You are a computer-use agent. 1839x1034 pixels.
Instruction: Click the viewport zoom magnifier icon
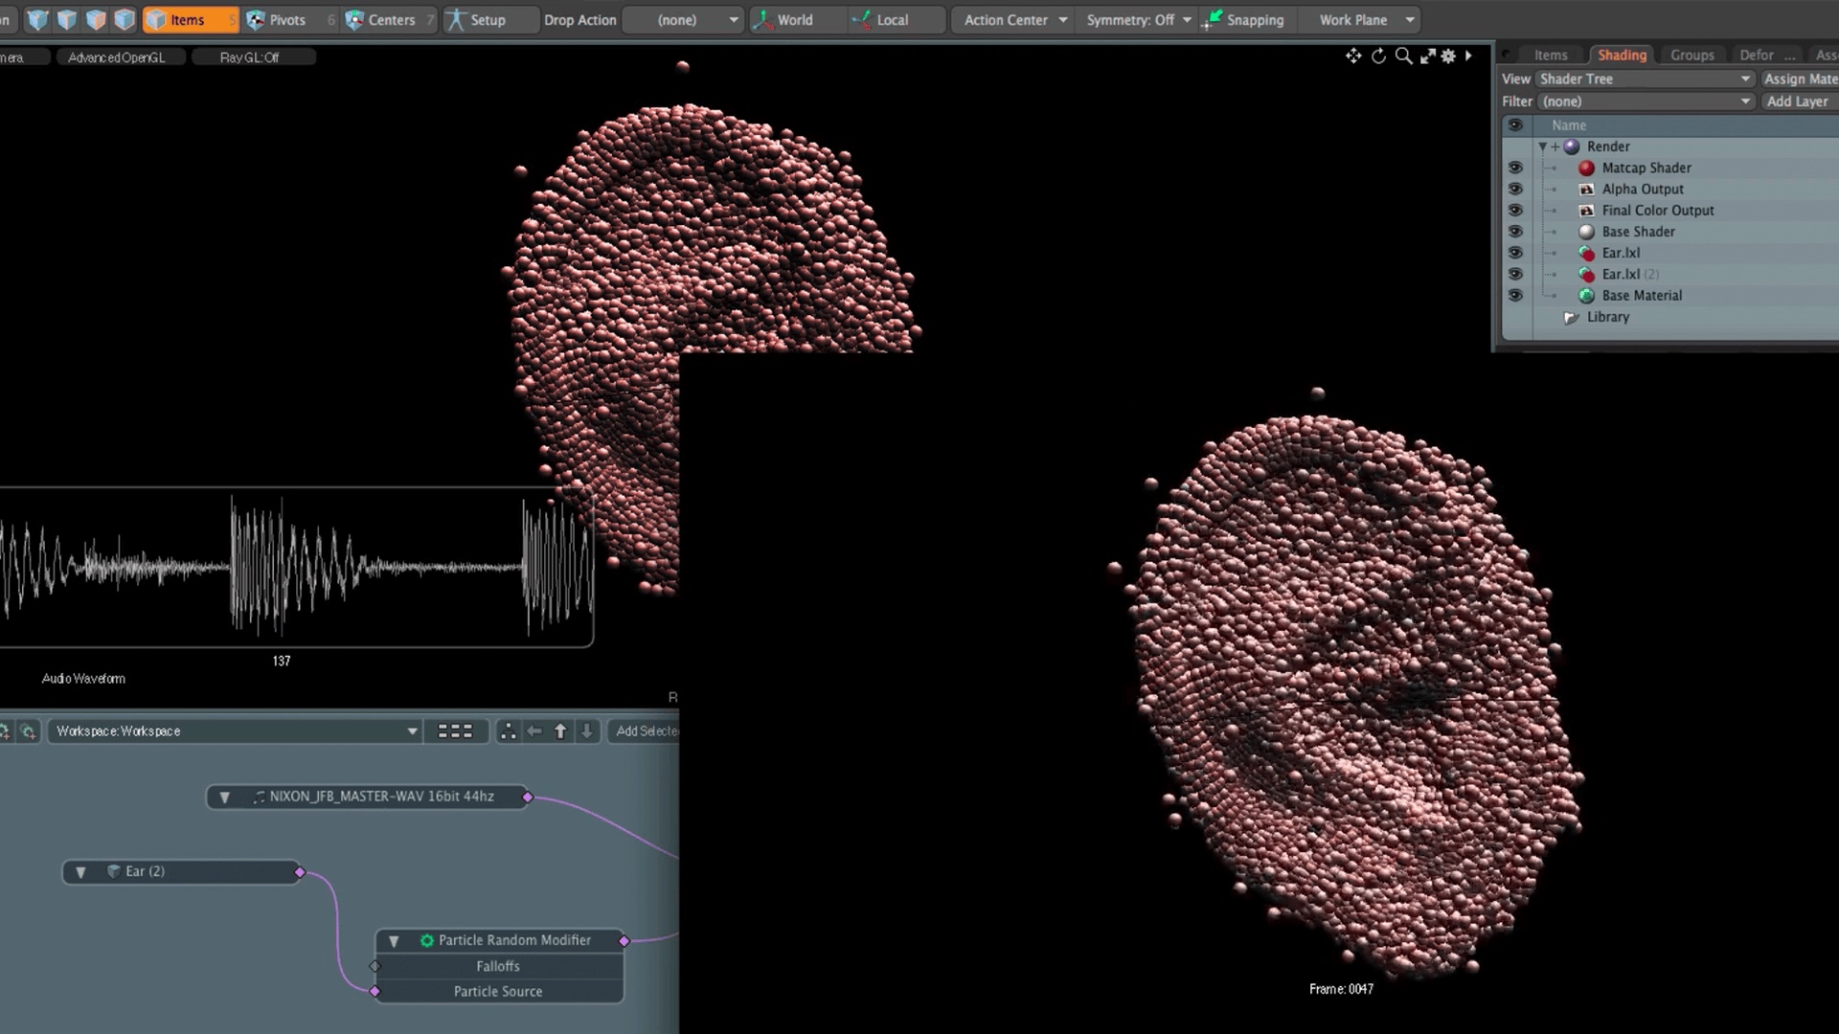[x=1403, y=56]
